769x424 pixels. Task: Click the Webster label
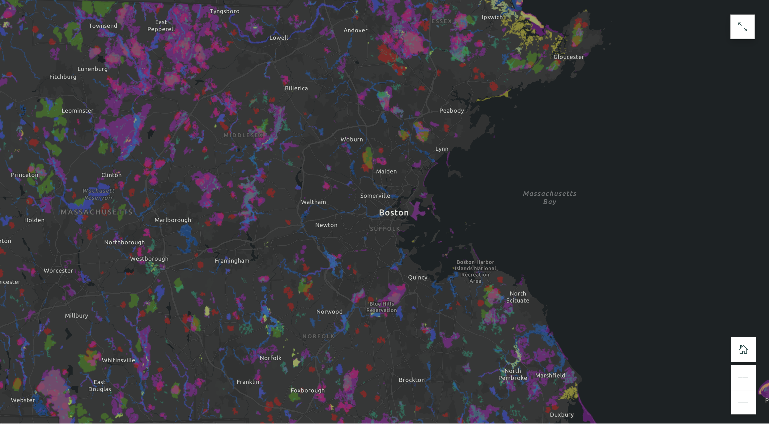(x=23, y=400)
